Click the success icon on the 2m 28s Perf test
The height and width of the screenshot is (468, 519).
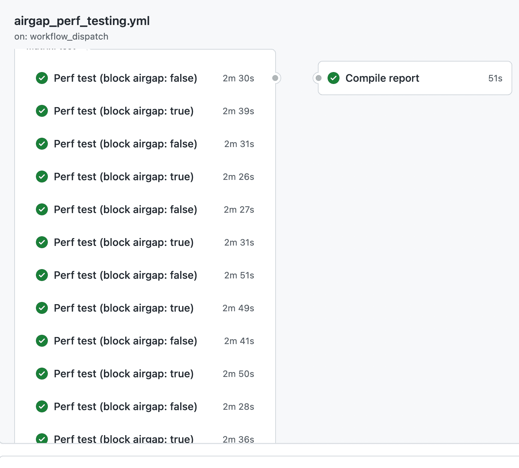(x=42, y=406)
